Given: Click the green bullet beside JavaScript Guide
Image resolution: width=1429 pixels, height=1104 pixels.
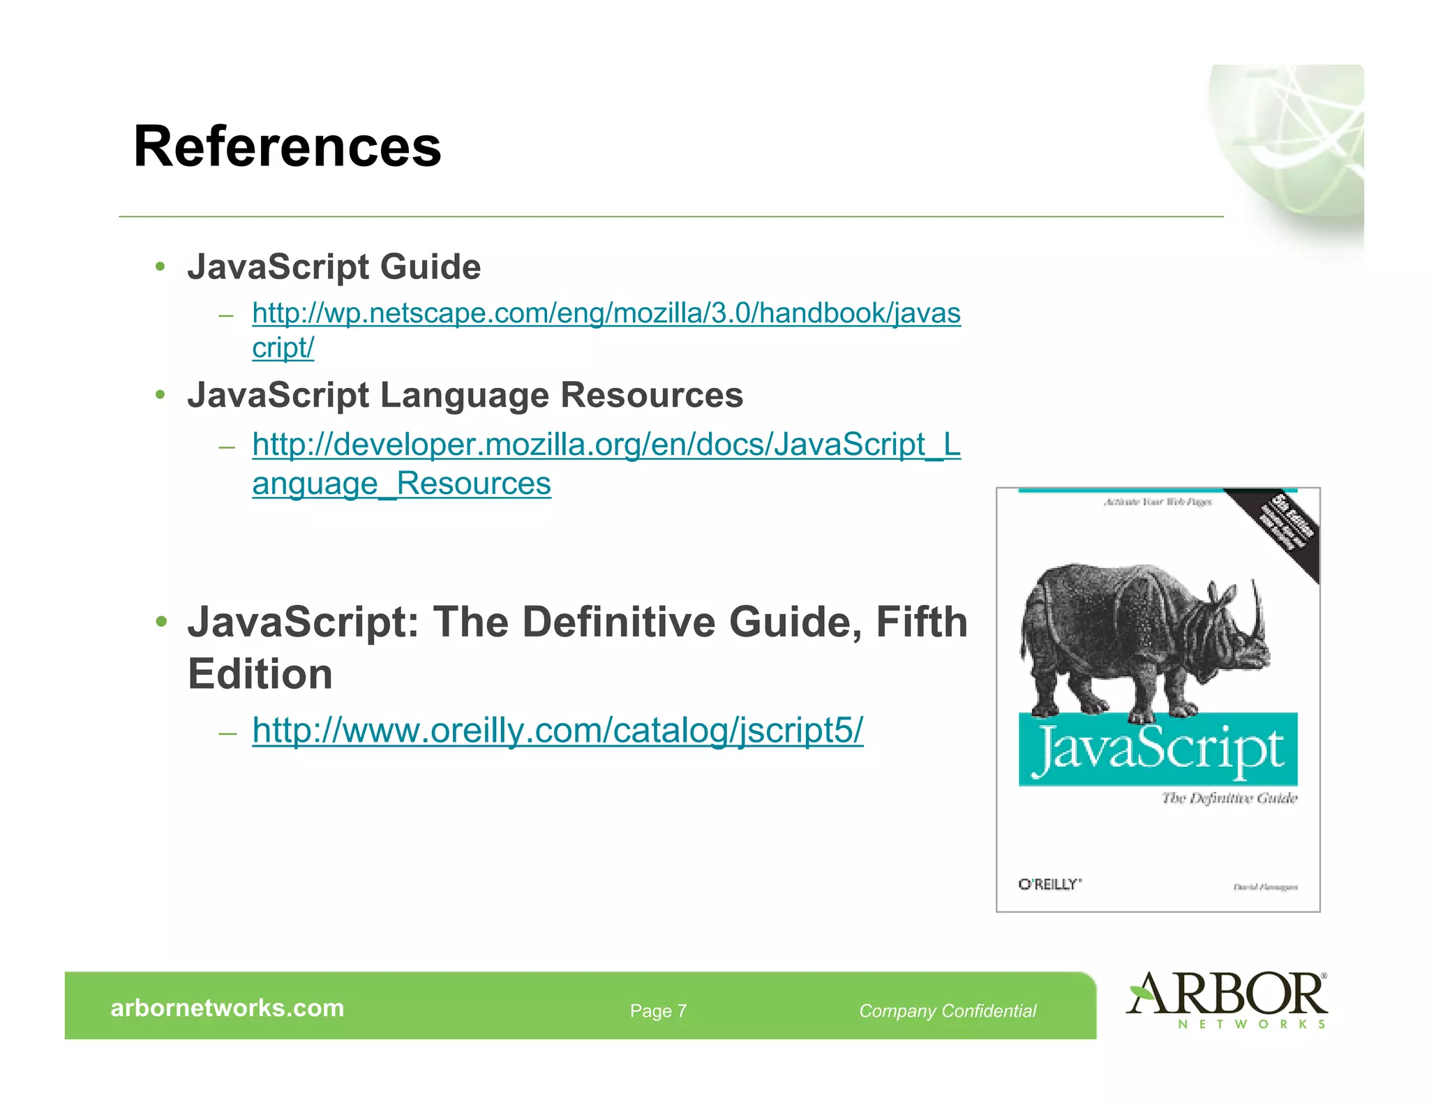Looking at the screenshot, I should [160, 267].
